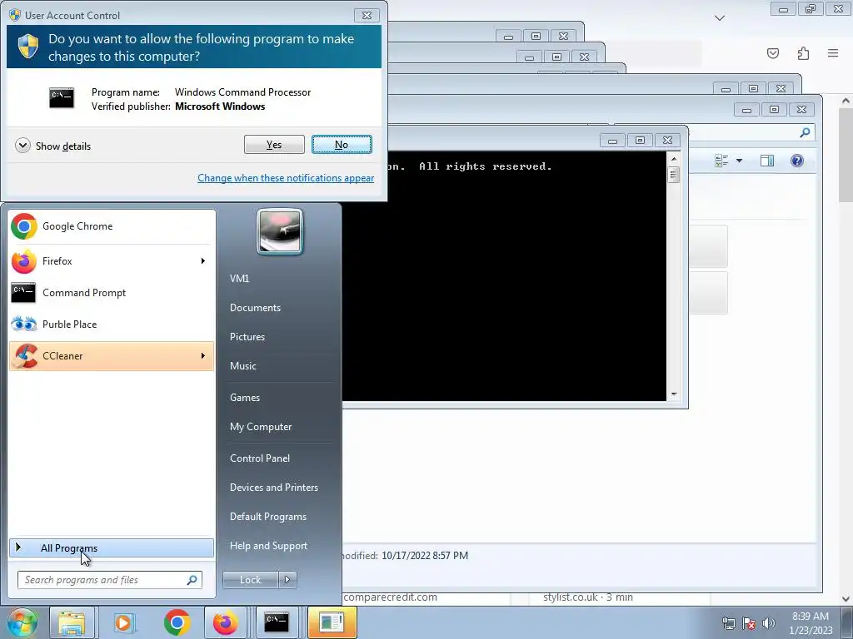Click the user account picture

coord(280,231)
